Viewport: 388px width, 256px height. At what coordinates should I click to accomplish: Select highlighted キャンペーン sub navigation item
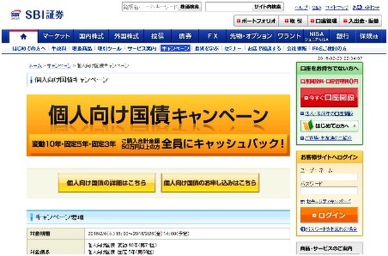[175, 48]
